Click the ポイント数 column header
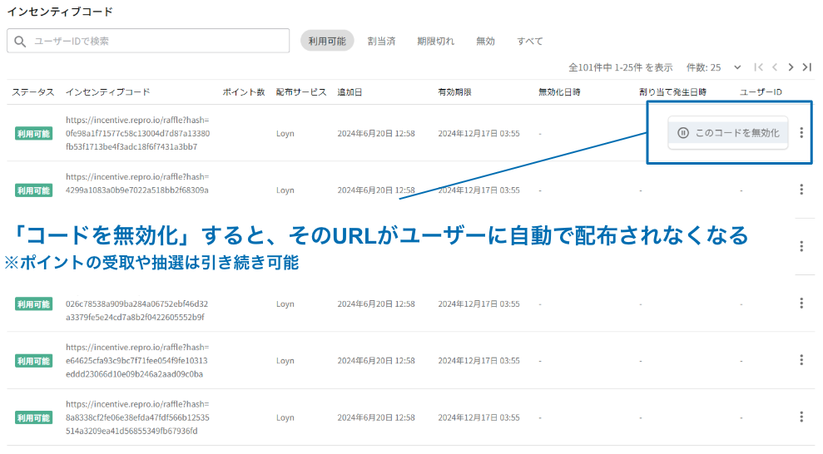 [x=244, y=92]
